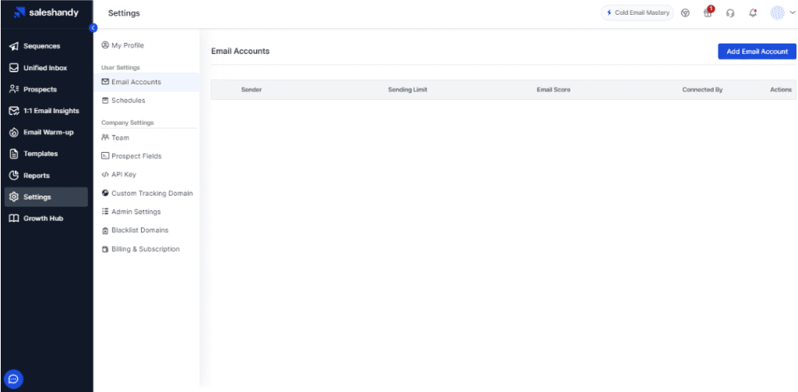Screen dimensions: 798x392
Task: Open Unified Inbox in the sidebar
Action: [46, 68]
